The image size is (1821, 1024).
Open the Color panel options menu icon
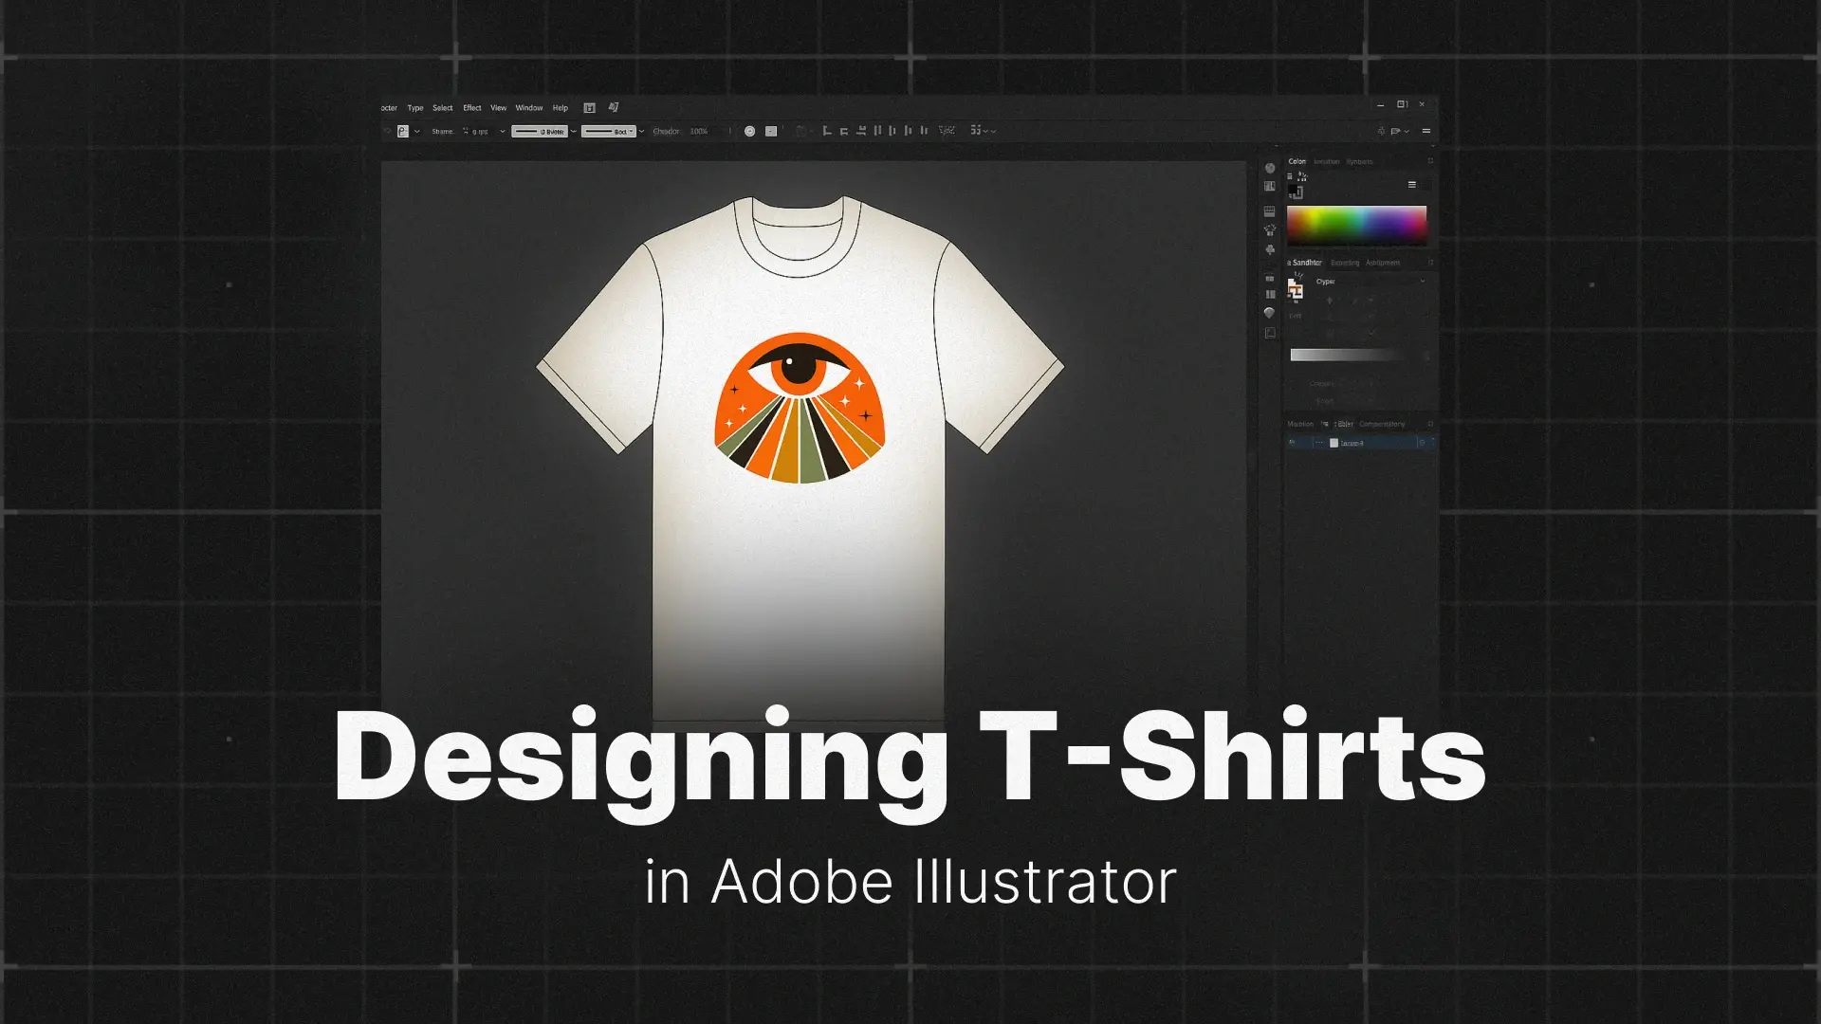tap(1411, 185)
